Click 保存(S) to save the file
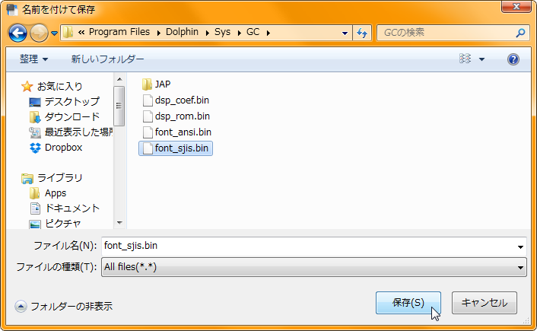 point(408,303)
